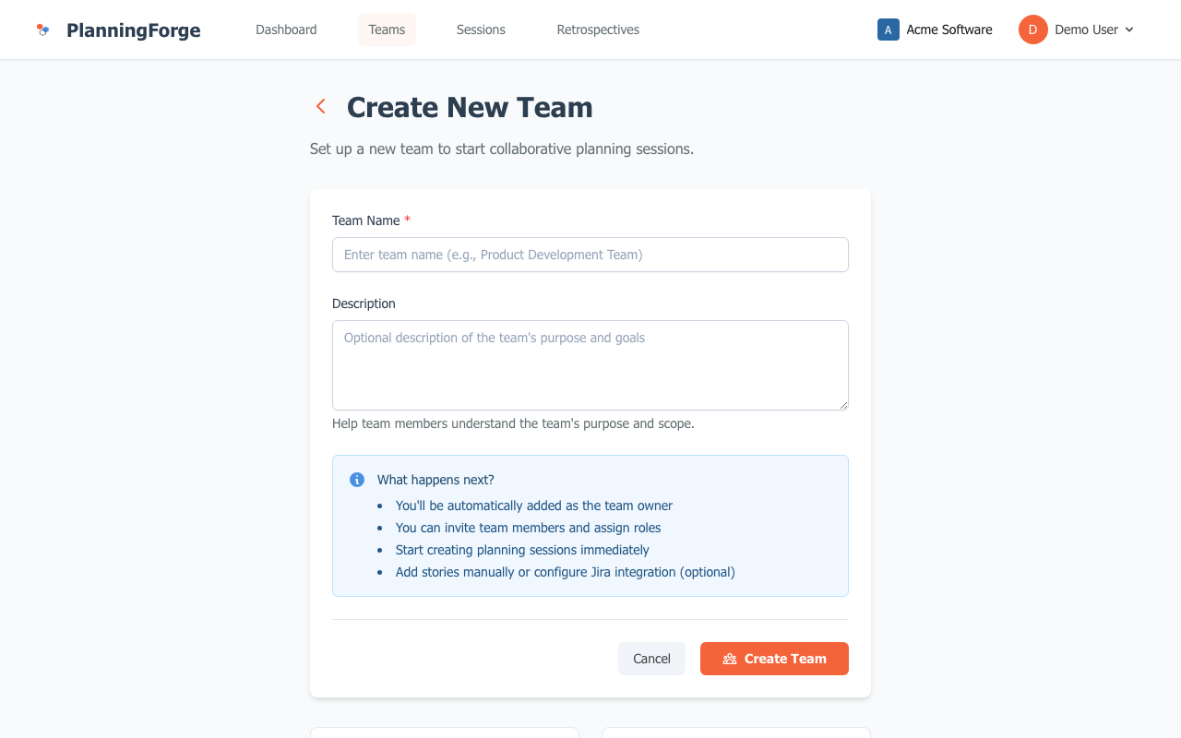Switch to the Dashboard tab
The height and width of the screenshot is (738, 1181).
coord(286,30)
